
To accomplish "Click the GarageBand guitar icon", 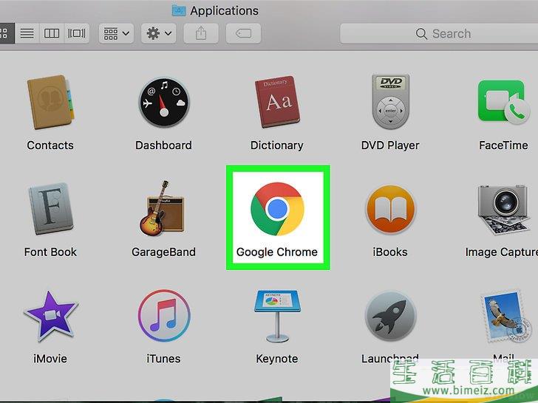I will coord(162,208).
